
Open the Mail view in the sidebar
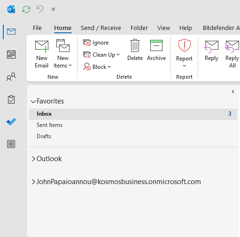11,32
